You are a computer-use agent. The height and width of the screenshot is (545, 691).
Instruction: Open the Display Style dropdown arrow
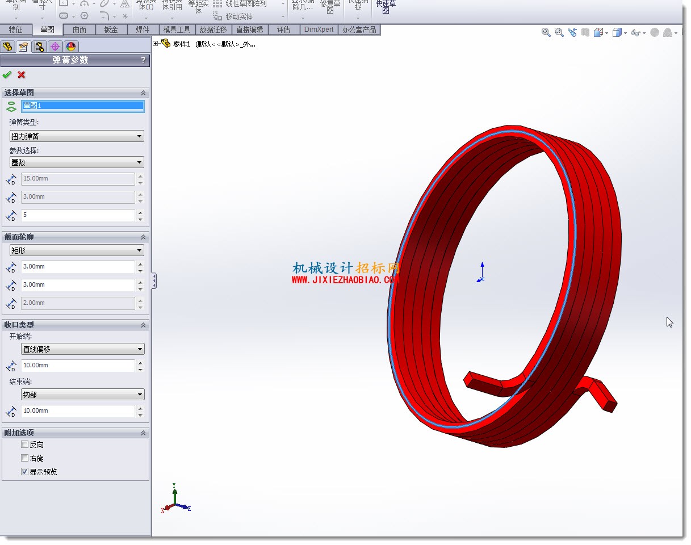(626, 33)
